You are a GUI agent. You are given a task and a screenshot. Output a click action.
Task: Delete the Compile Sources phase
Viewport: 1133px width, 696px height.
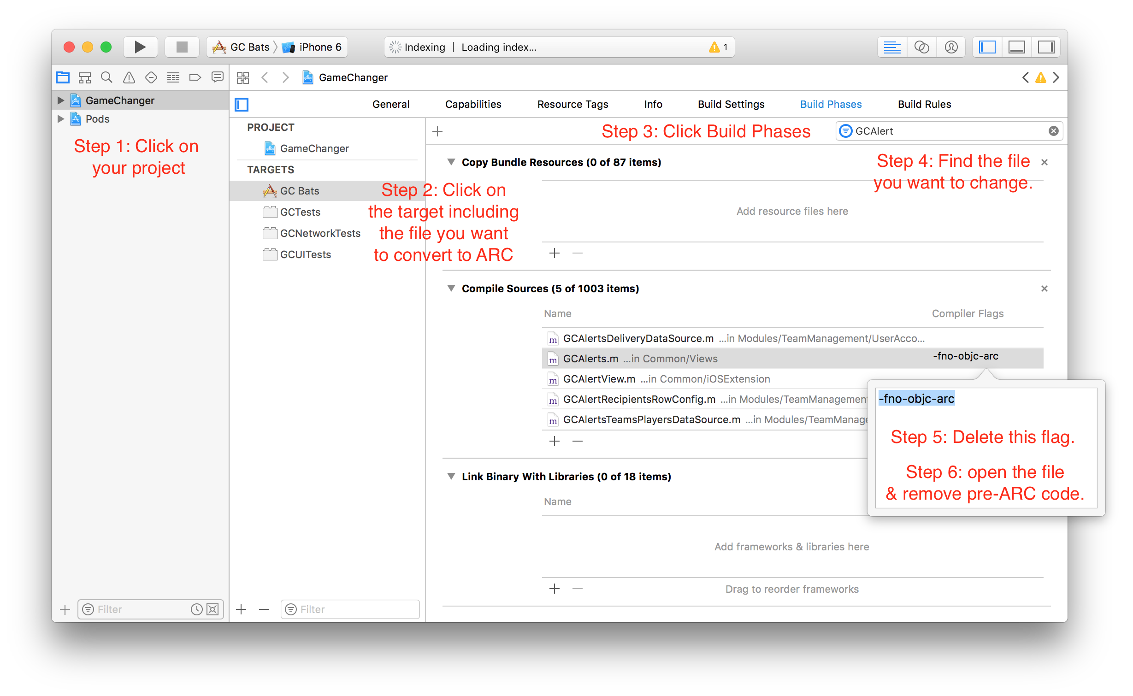pos(1044,289)
